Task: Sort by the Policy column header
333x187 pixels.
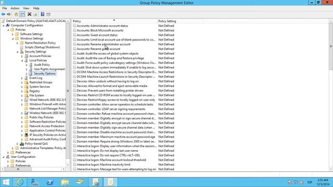Action: [x=114, y=21]
